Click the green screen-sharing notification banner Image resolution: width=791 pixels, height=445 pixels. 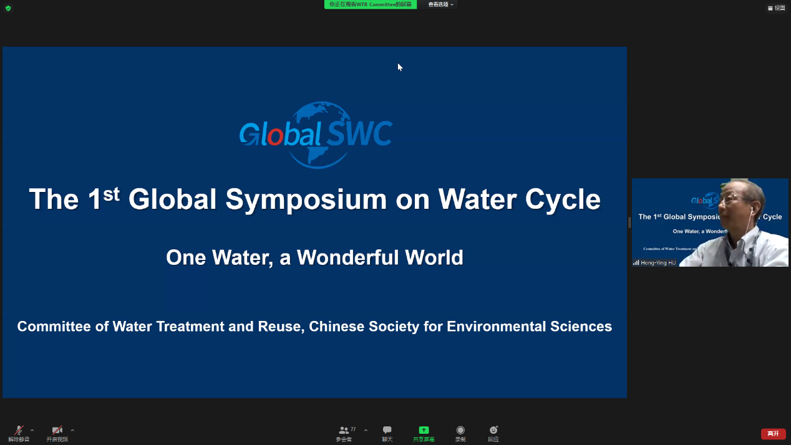370,4
